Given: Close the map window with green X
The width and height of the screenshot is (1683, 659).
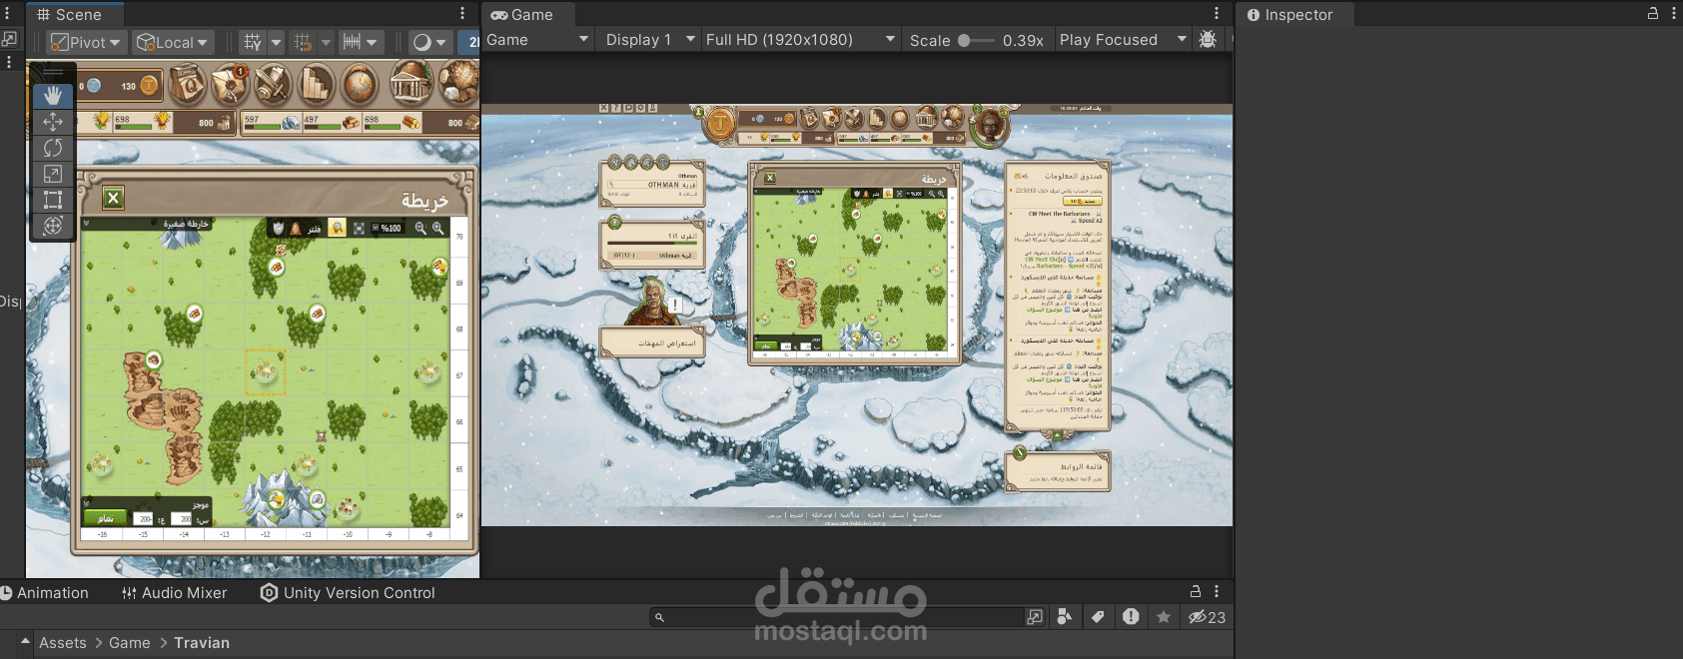Looking at the screenshot, I should [114, 198].
